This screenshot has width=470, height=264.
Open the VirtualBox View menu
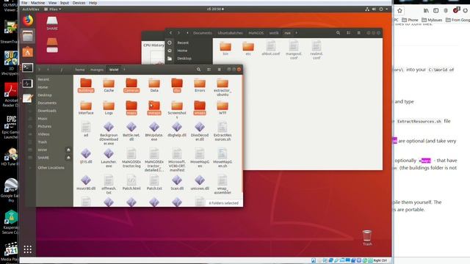[52, 3]
